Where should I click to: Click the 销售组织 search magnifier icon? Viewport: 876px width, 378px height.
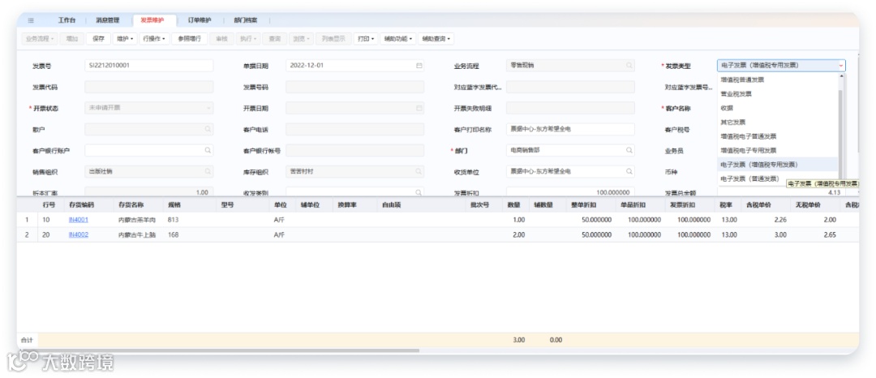click(208, 171)
